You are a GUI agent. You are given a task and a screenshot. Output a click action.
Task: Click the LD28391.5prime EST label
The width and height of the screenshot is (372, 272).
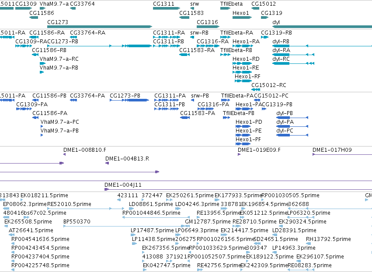tap(294, 230)
